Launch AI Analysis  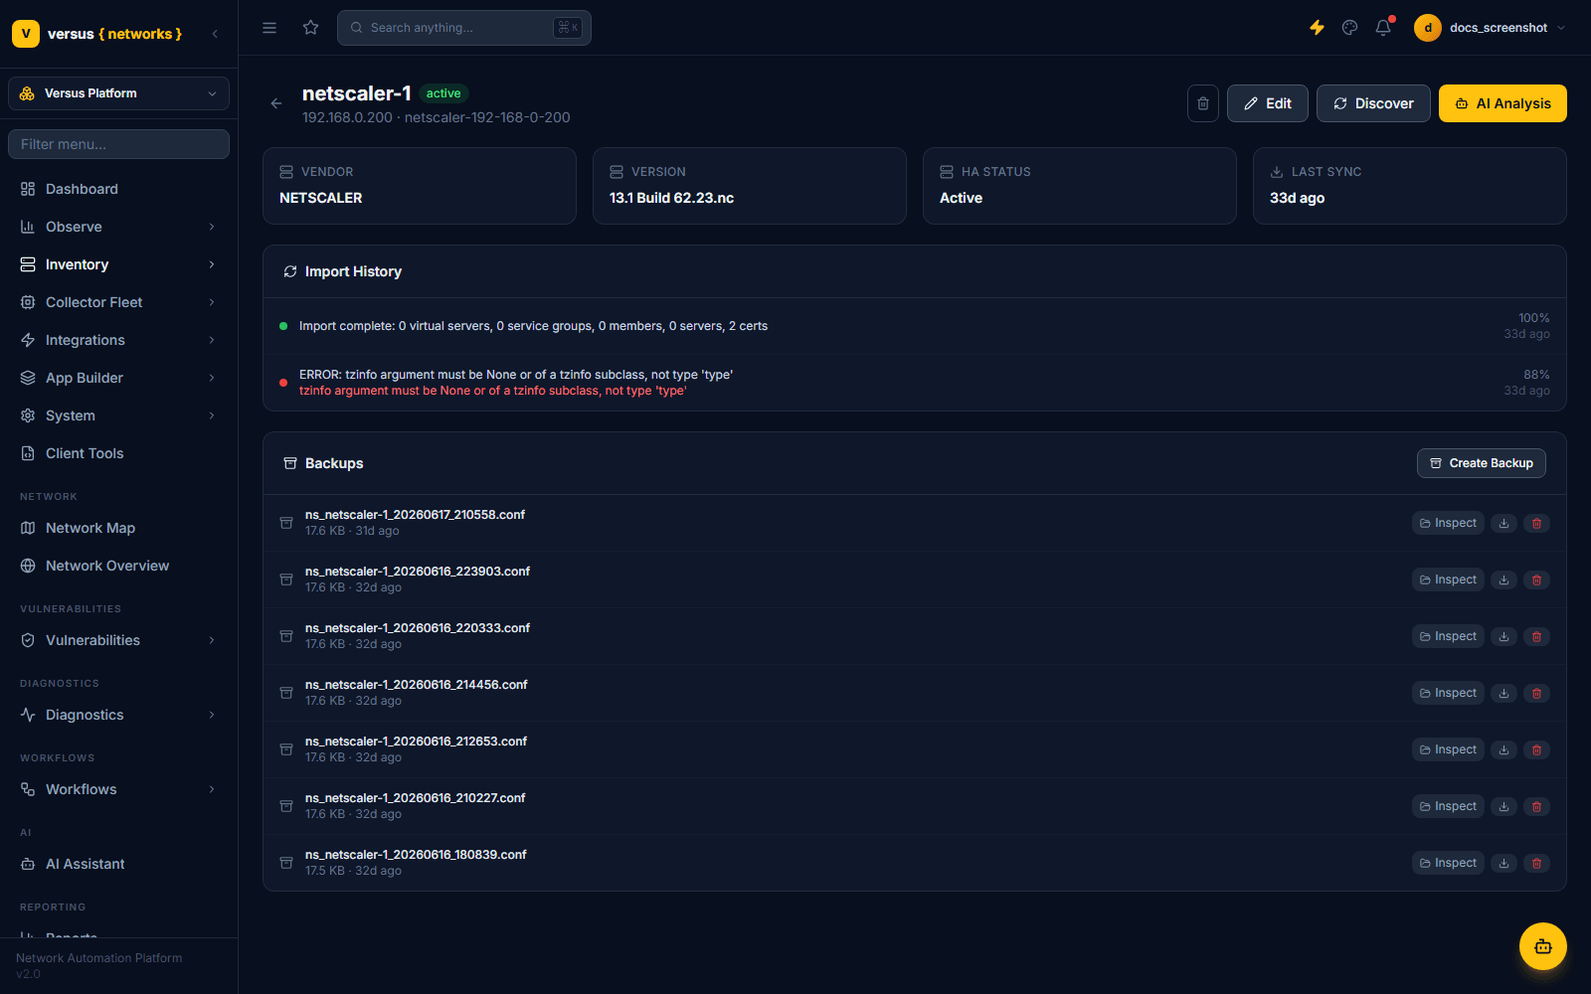[x=1503, y=103]
